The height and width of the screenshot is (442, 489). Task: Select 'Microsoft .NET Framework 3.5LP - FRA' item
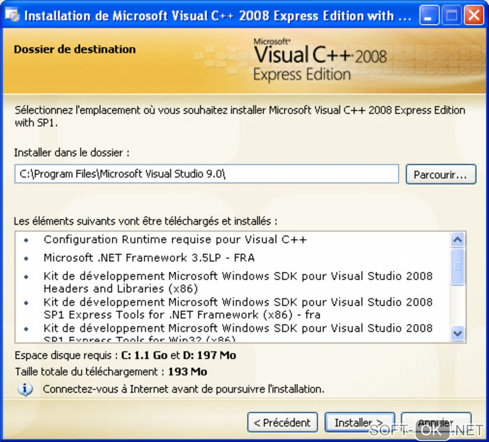click(149, 258)
